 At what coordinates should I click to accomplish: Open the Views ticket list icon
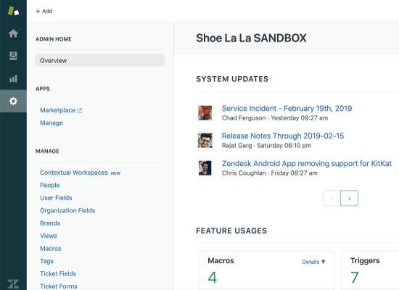click(13, 56)
